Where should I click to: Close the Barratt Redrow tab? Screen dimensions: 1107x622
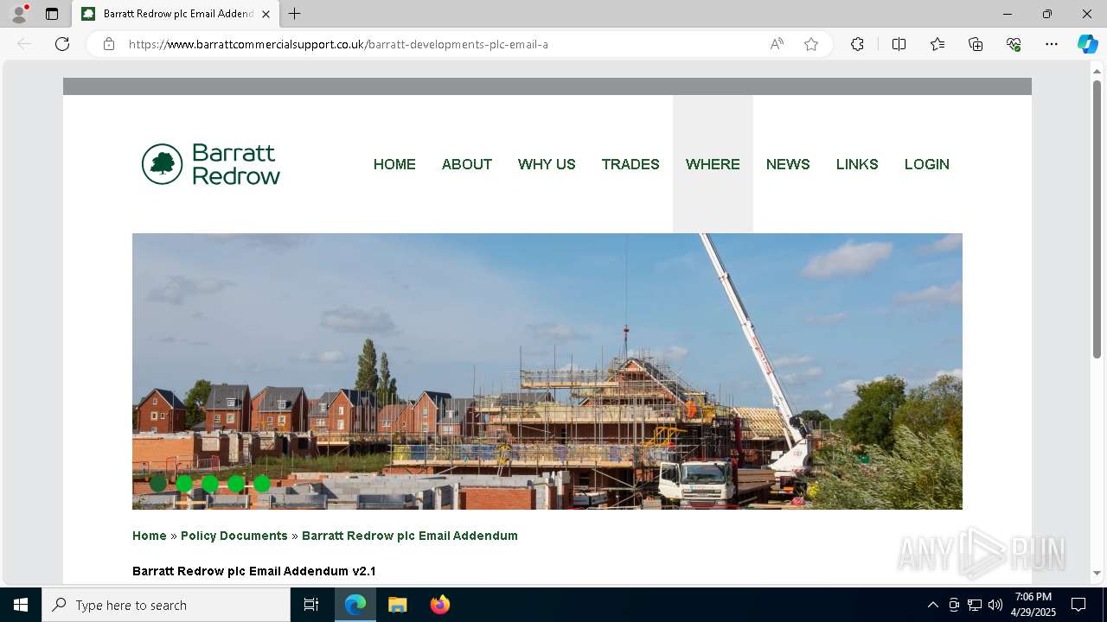point(266,14)
